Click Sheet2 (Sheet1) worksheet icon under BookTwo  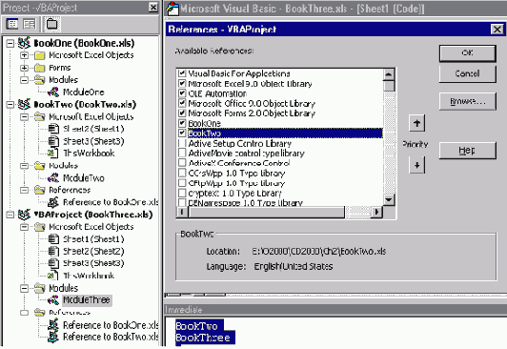coord(53,129)
